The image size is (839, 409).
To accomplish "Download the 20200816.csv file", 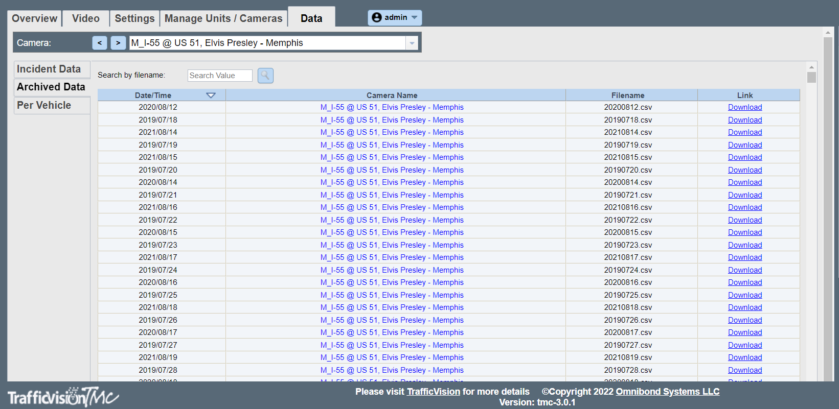I will click(x=745, y=282).
